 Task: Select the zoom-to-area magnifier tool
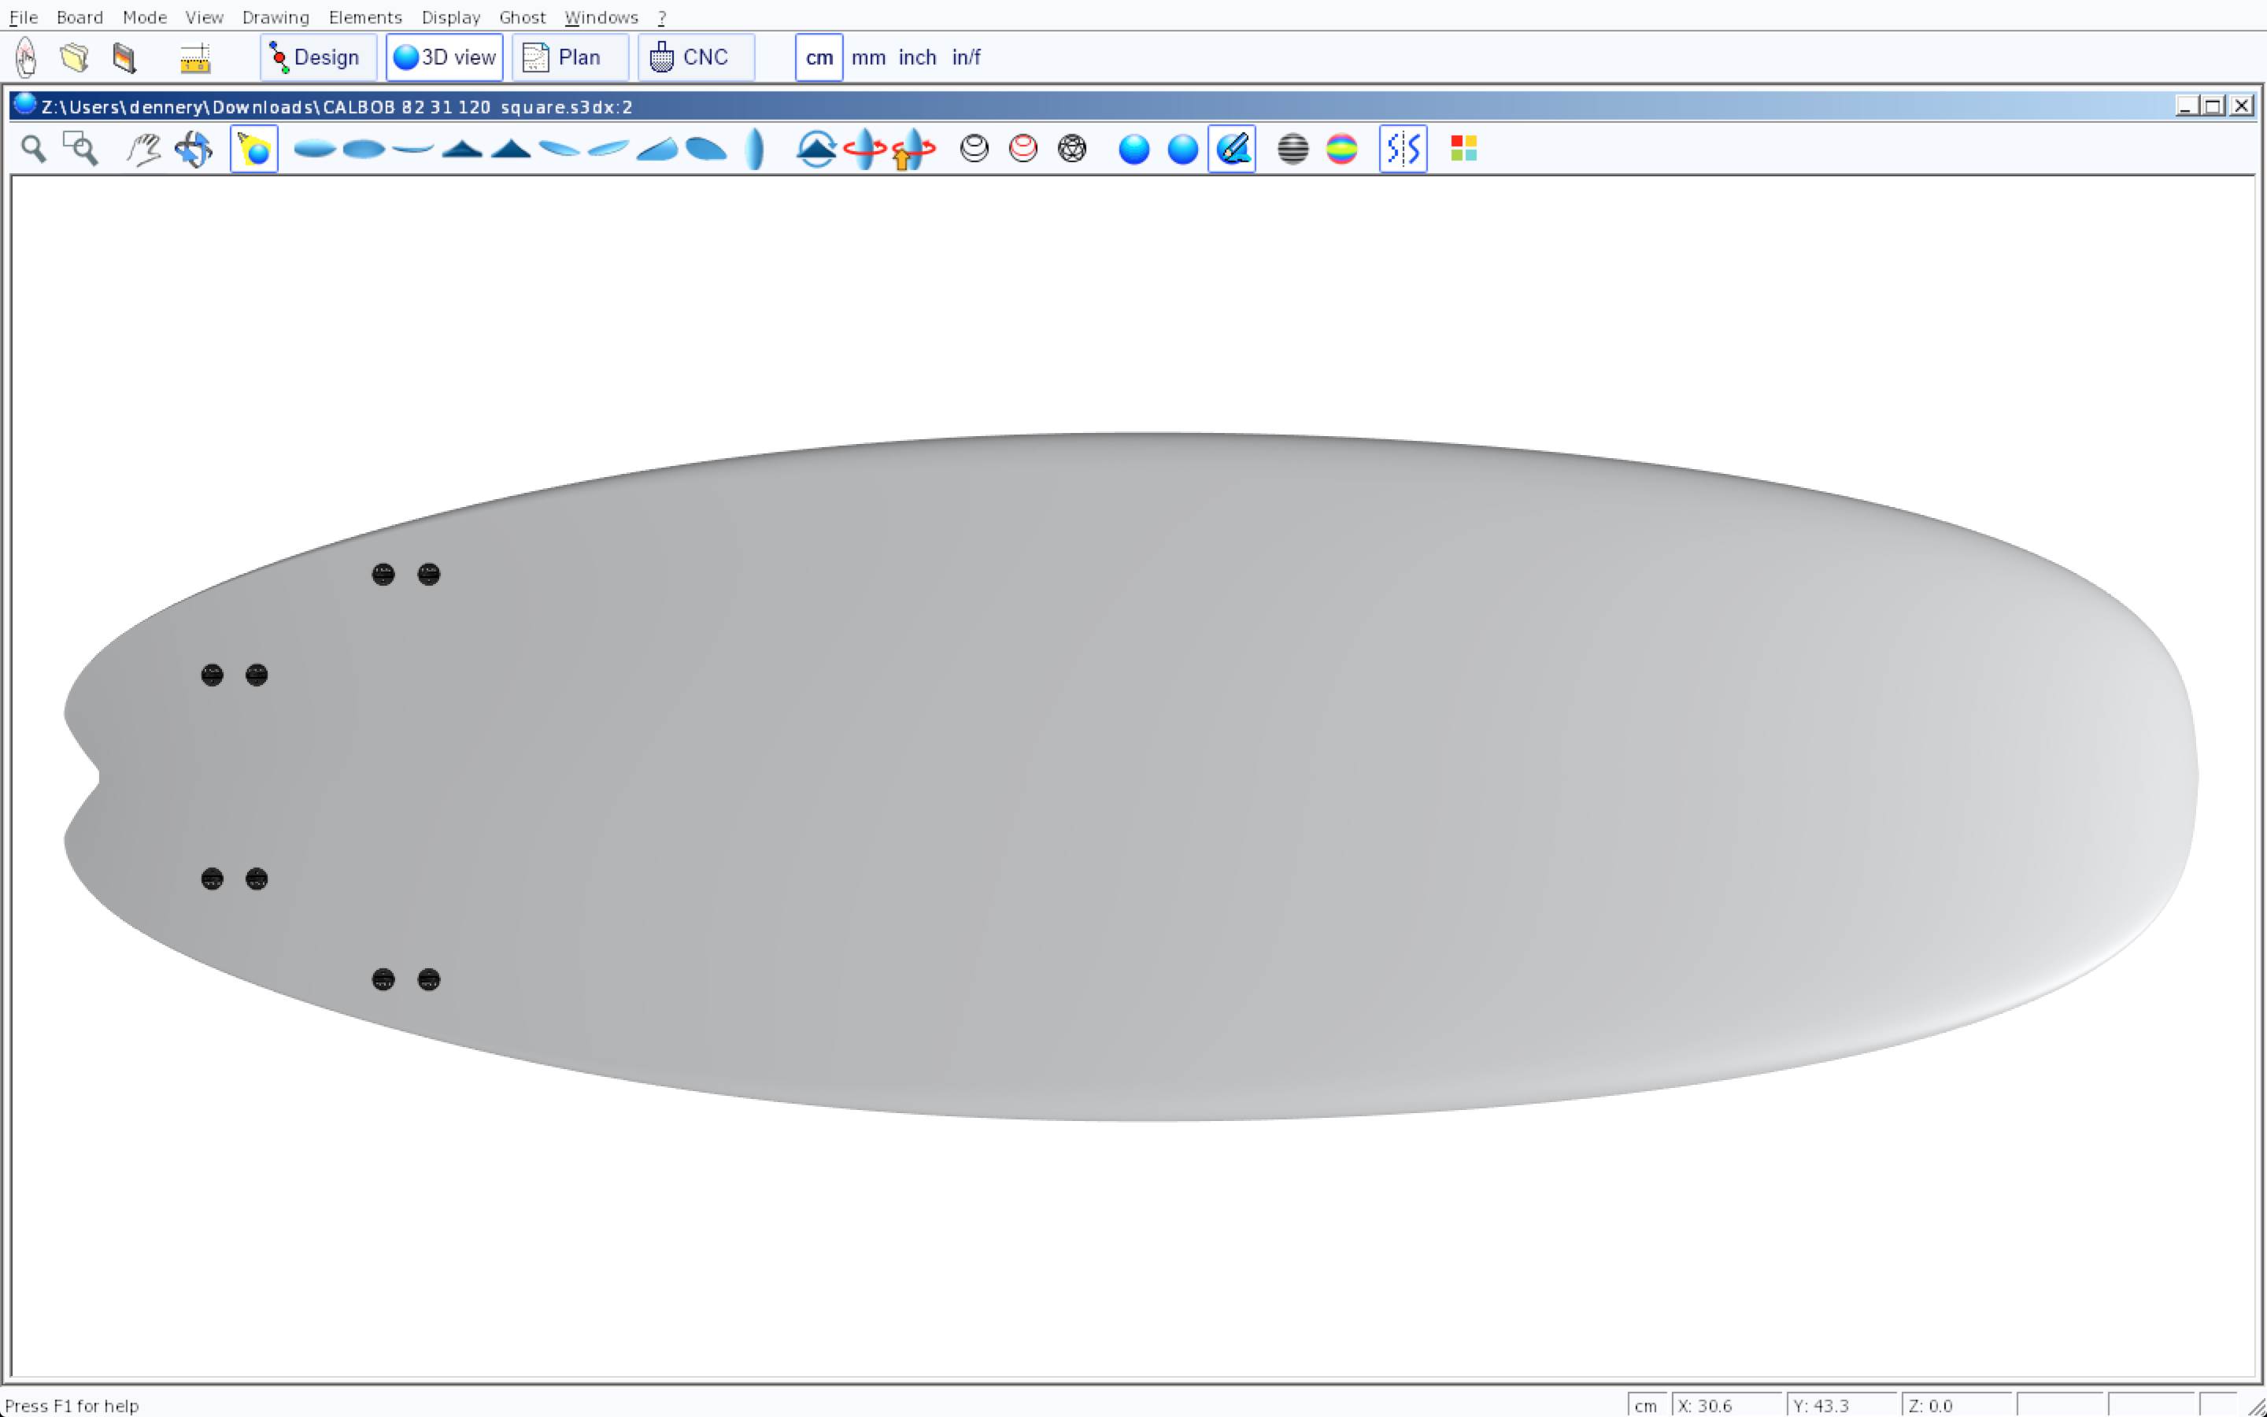coord(80,149)
